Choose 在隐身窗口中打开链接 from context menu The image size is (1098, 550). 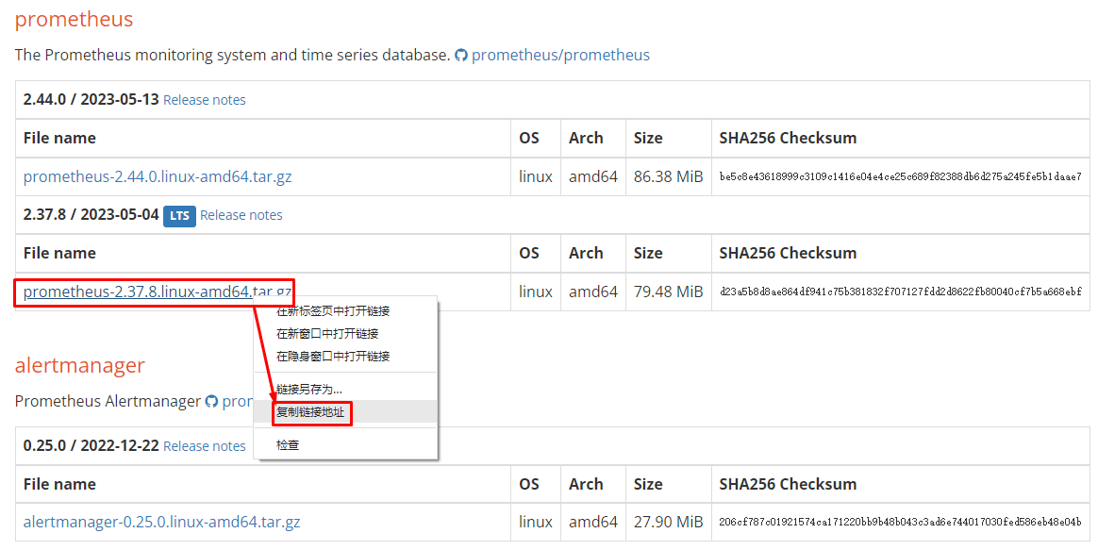[x=346, y=356]
